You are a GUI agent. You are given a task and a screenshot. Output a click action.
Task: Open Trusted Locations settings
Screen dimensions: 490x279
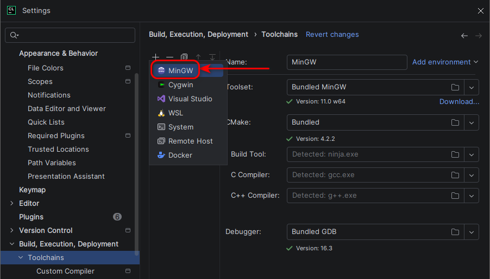click(x=58, y=150)
